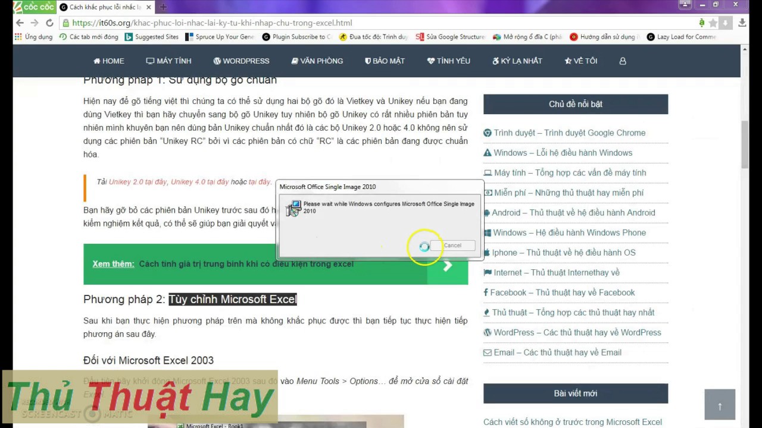The image size is (762, 428).
Task: Open 'Cách viết số không ở trước' article
Action: pos(573,422)
